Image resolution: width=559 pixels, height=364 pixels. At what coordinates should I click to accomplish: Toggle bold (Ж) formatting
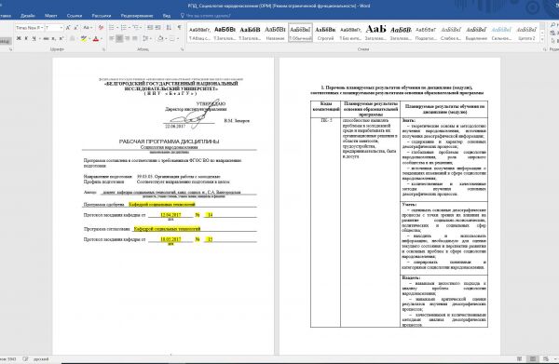click(x=19, y=38)
